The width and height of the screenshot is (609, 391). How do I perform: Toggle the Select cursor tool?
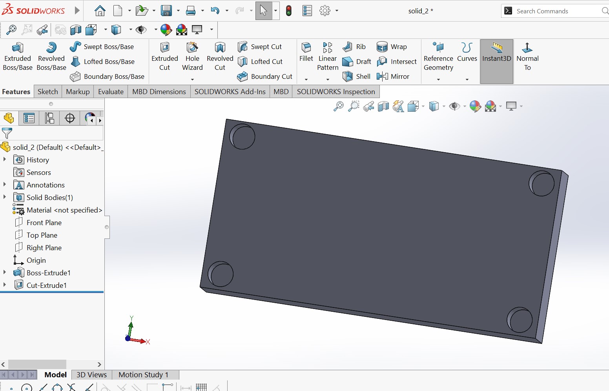pyautogui.click(x=263, y=11)
